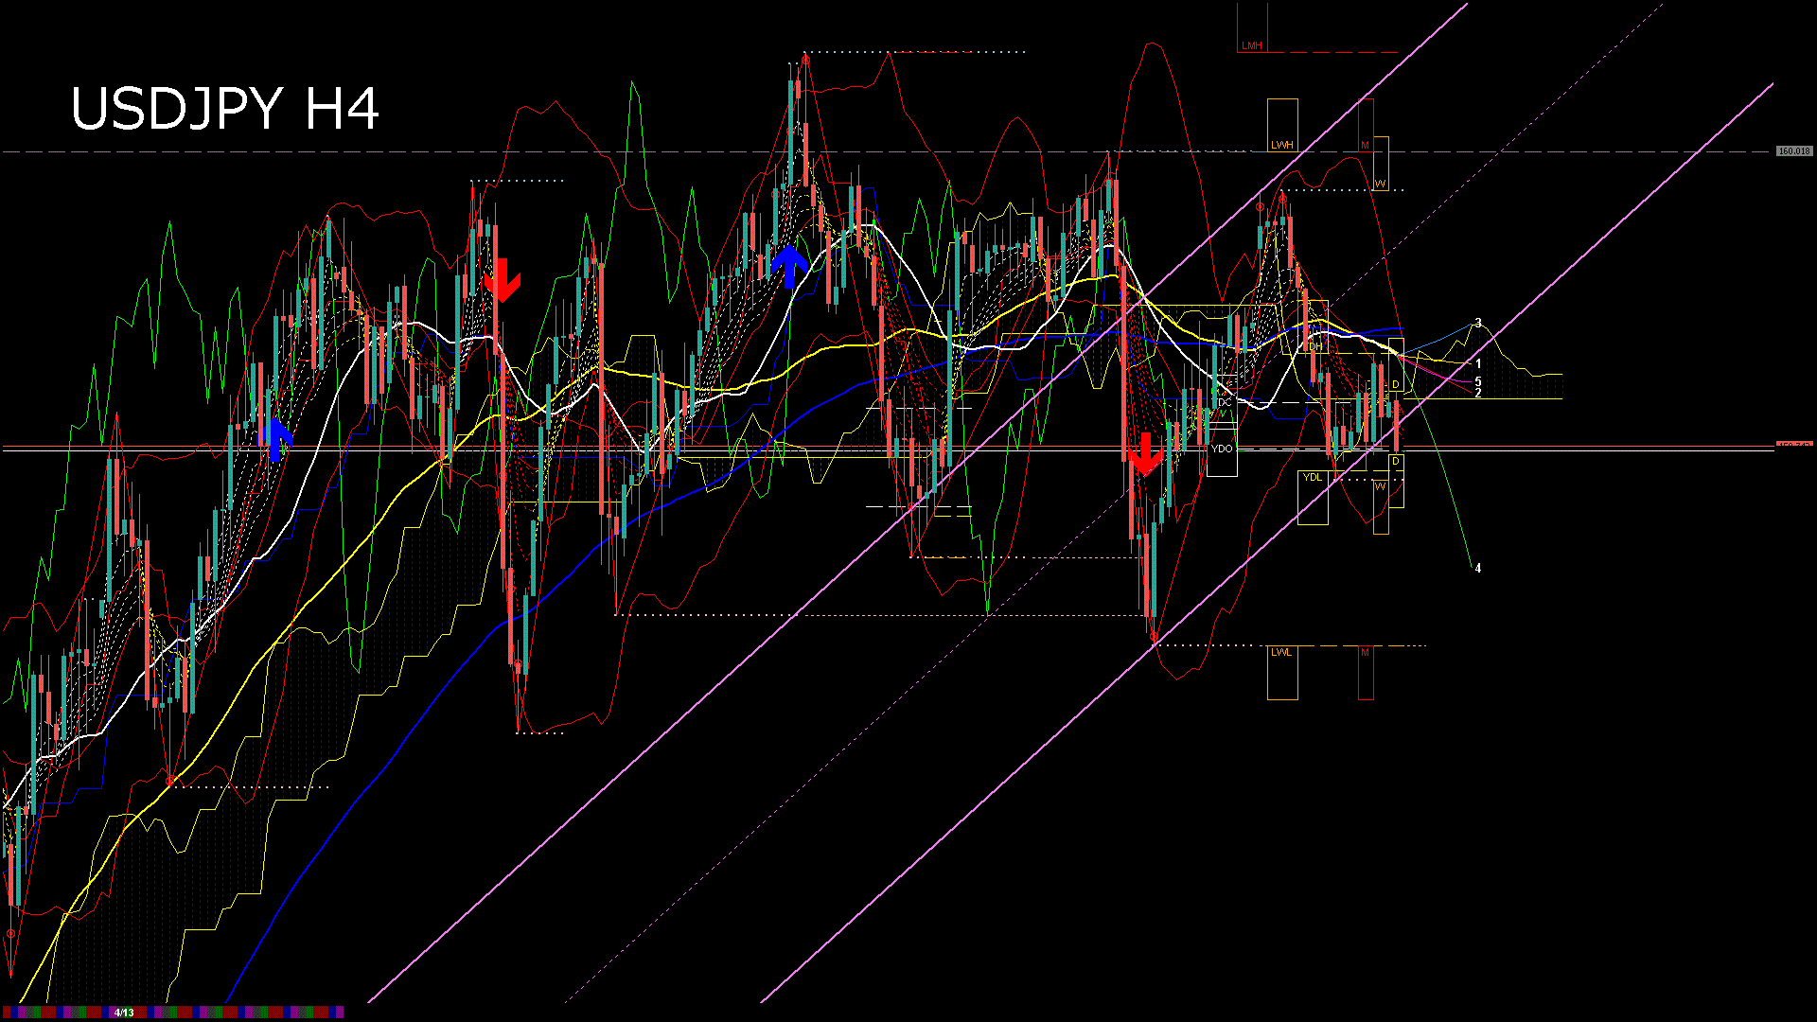Image resolution: width=1817 pixels, height=1022 pixels.
Task: Click projection label number 3
Action: pos(1478,324)
